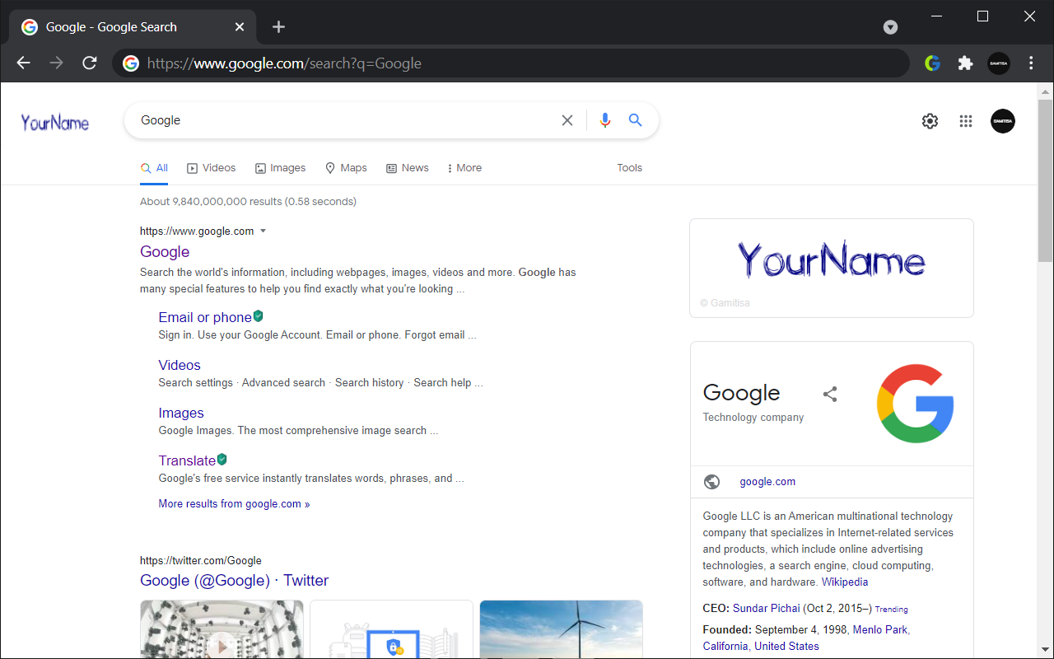Click the Trending link by CEO
Viewport: 1054px width, 659px height.
pyautogui.click(x=891, y=610)
